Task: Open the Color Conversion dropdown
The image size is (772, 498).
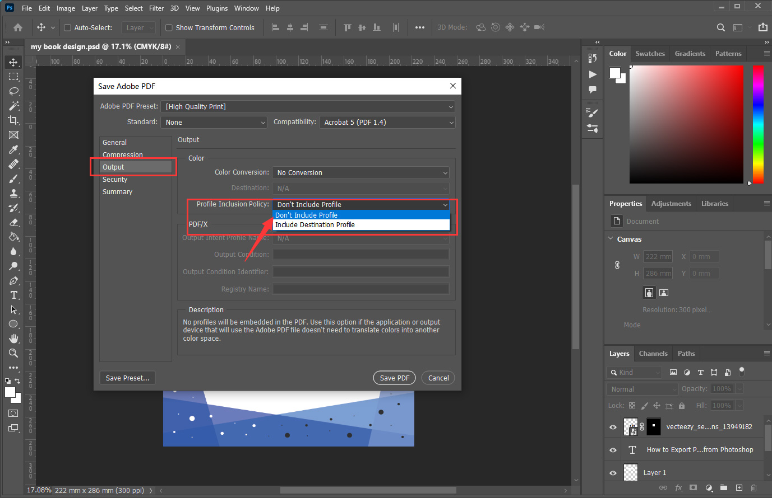Action: pos(360,173)
